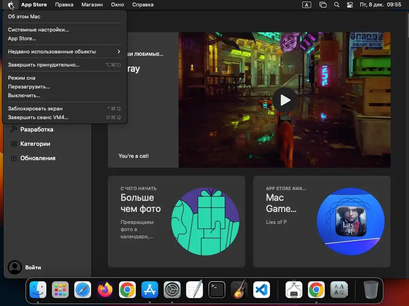This screenshot has height=306, width=409.
Task: Open System Preferences gear in Dock
Action: (x=172, y=290)
